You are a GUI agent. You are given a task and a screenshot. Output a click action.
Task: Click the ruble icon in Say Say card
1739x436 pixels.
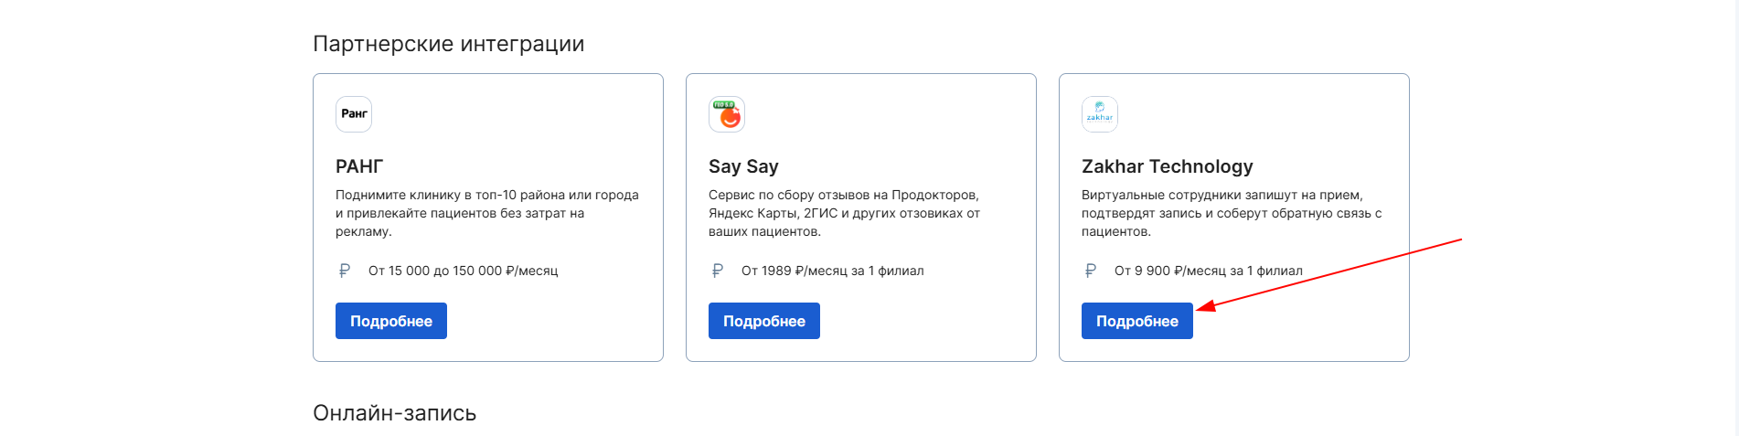click(x=718, y=271)
